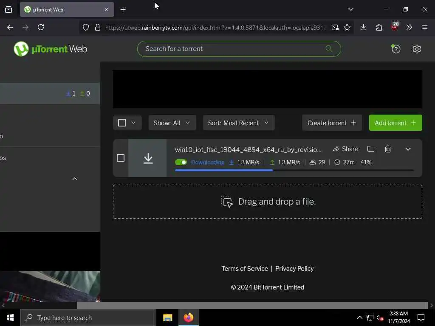Share the win10_iot_ltsc torrent
The width and height of the screenshot is (435, 326).
coord(345,149)
